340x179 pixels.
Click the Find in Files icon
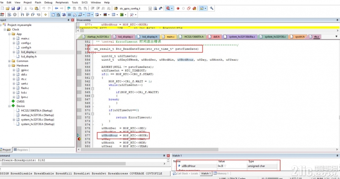point(116,8)
